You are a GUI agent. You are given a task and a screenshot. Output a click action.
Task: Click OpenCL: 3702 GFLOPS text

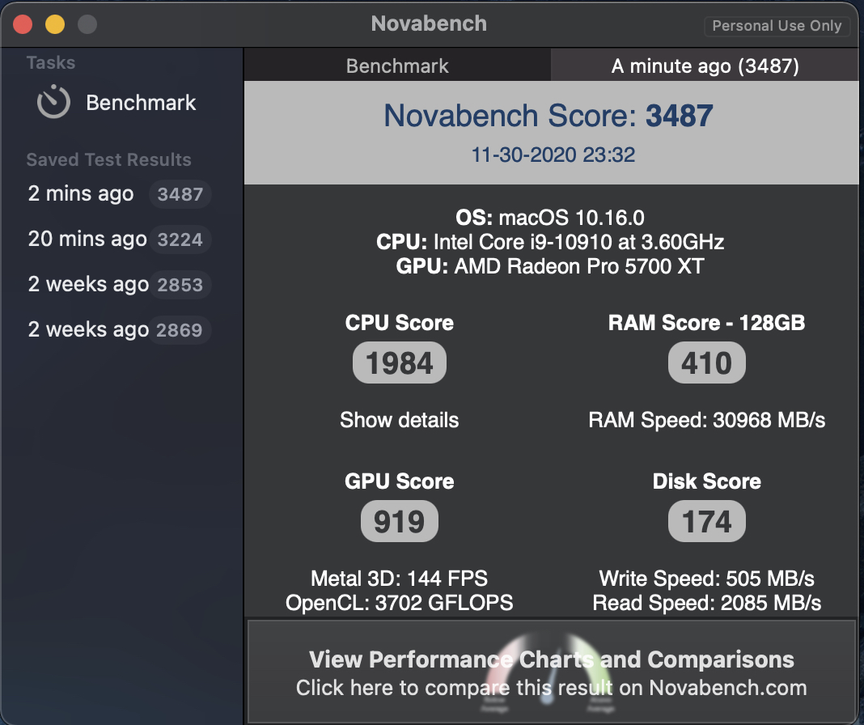click(399, 603)
